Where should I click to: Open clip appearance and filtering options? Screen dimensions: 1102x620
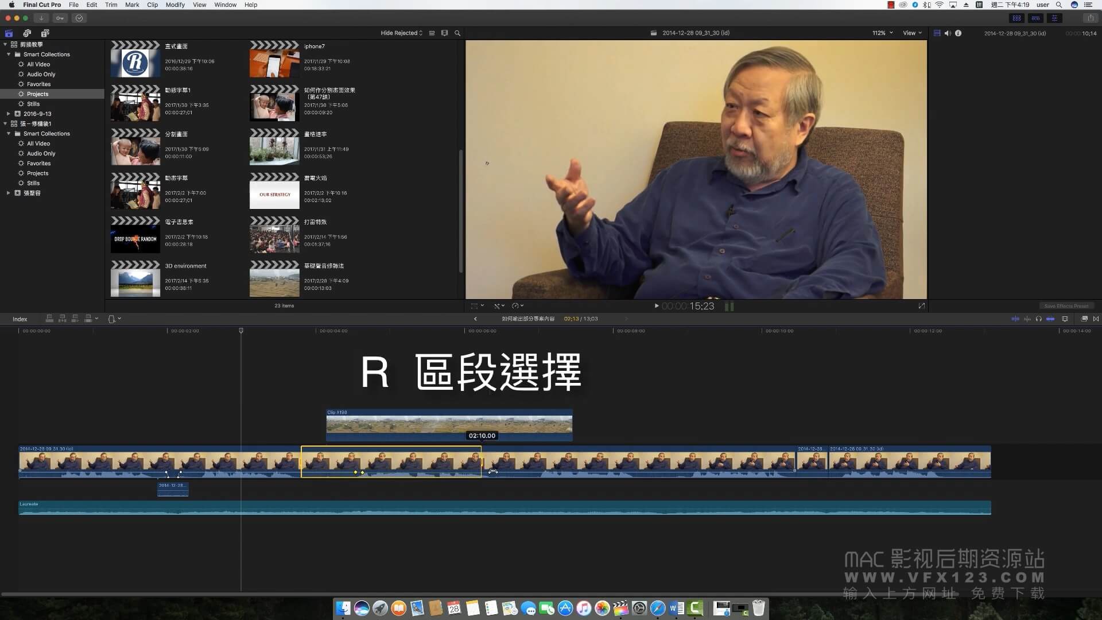(x=444, y=33)
